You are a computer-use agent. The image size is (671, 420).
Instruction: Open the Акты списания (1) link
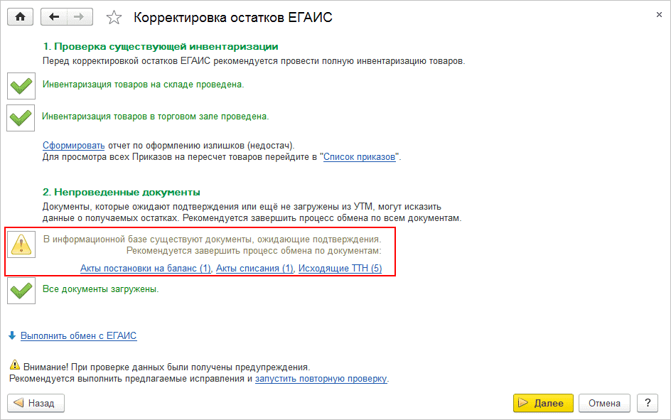[x=254, y=269]
